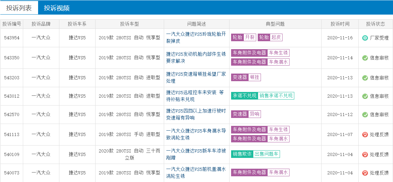Click the 投诉时间 column header
Screen dimensions: 393x182
click(x=340, y=24)
